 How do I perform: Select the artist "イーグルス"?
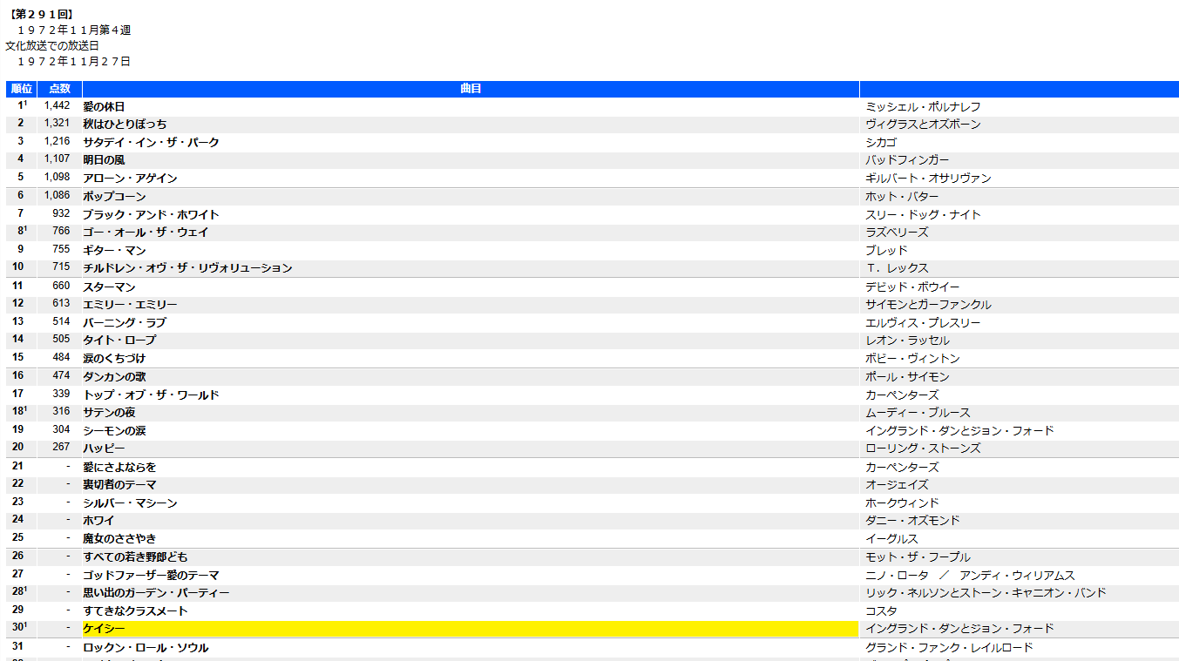(x=891, y=539)
